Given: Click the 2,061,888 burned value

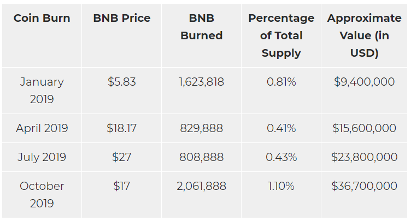Looking at the screenshot, I should tap(202, 186).
